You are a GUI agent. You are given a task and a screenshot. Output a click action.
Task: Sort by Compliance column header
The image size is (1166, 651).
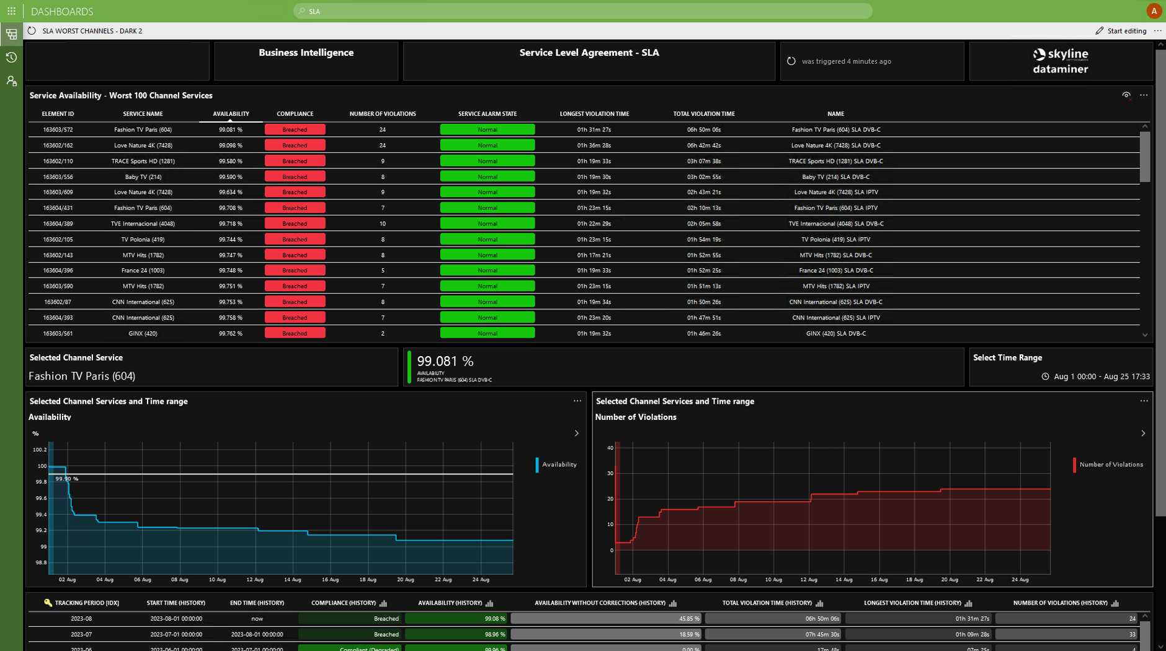(295, 114)
